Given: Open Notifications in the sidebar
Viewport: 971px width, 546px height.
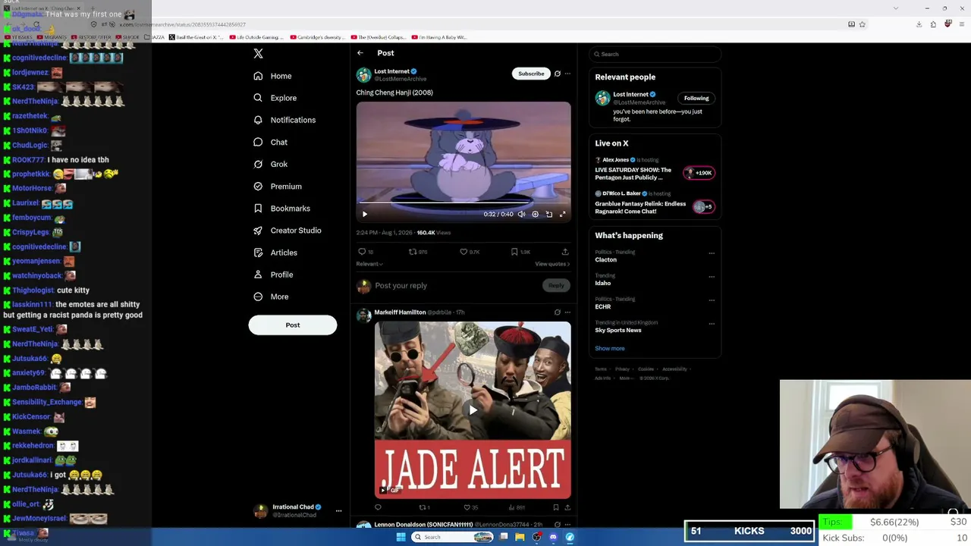Looking at the screenshot, I should (284, 120).
